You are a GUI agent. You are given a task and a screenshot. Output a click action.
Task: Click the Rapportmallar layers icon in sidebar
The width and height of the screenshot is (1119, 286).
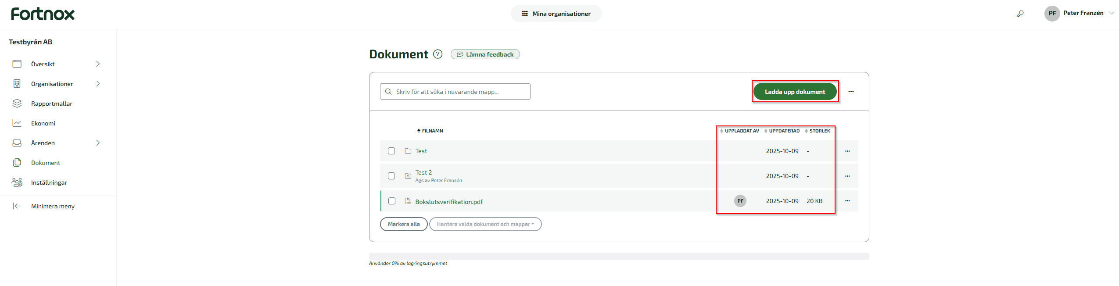(17, 104)
